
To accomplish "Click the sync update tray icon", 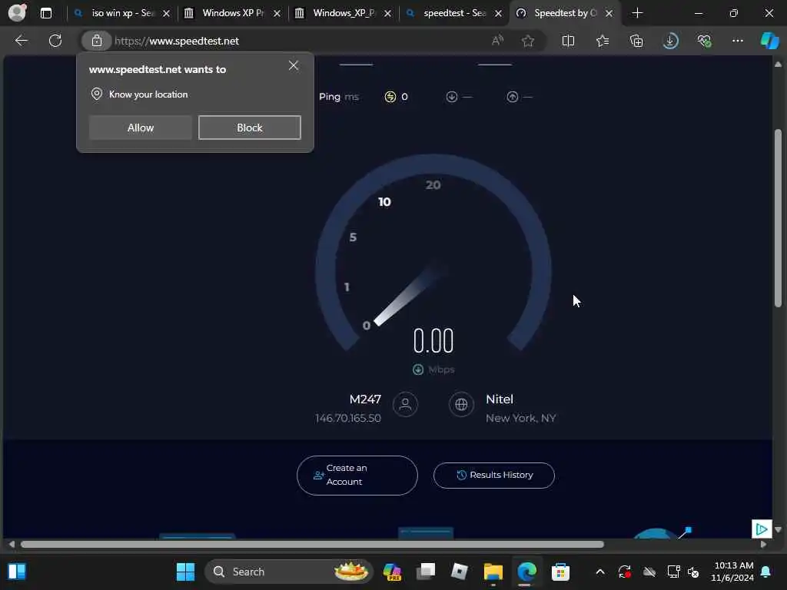I will 624,572.
